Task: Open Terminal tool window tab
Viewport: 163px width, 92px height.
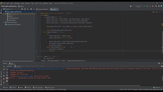Action: [28, 87]
